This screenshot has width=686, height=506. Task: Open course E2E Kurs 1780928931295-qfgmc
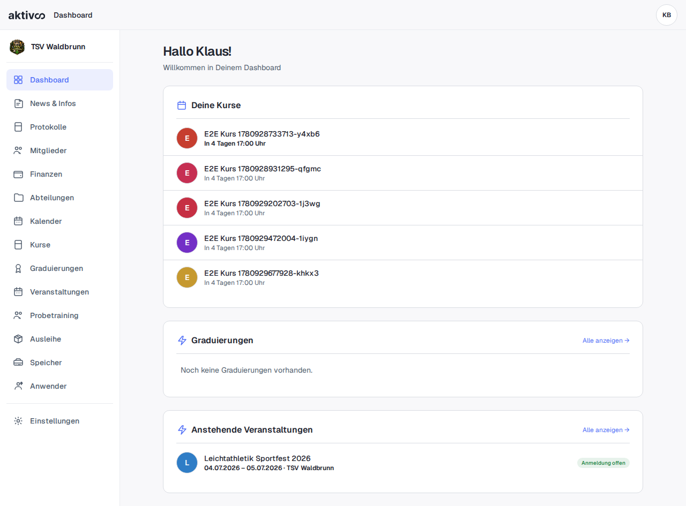(x=403, y=173)
